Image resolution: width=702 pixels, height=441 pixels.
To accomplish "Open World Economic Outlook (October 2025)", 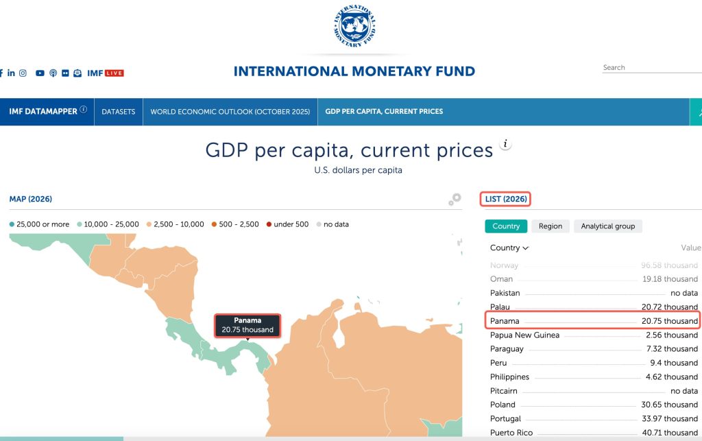I will (230, 112).
